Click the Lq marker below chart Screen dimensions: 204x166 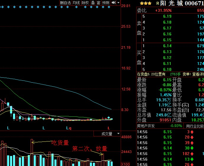tap(69, 128)
